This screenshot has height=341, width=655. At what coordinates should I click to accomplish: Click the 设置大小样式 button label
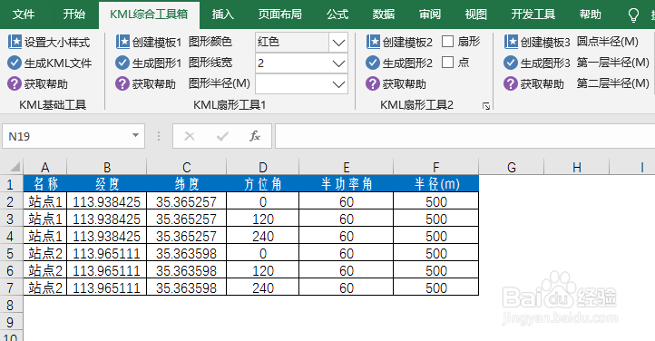coord(57,42)
